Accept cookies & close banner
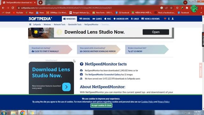This screenshot has width=204, height=115. coord(101,105)
